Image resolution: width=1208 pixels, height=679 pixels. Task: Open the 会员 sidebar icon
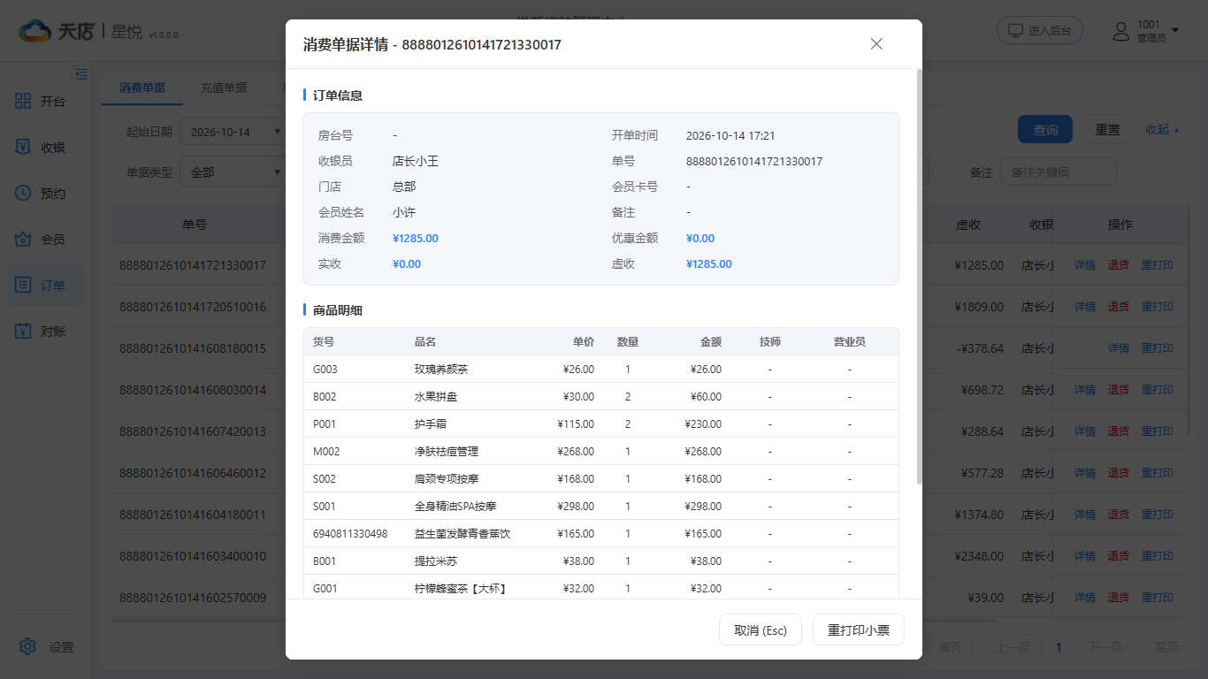coord(24,240)
